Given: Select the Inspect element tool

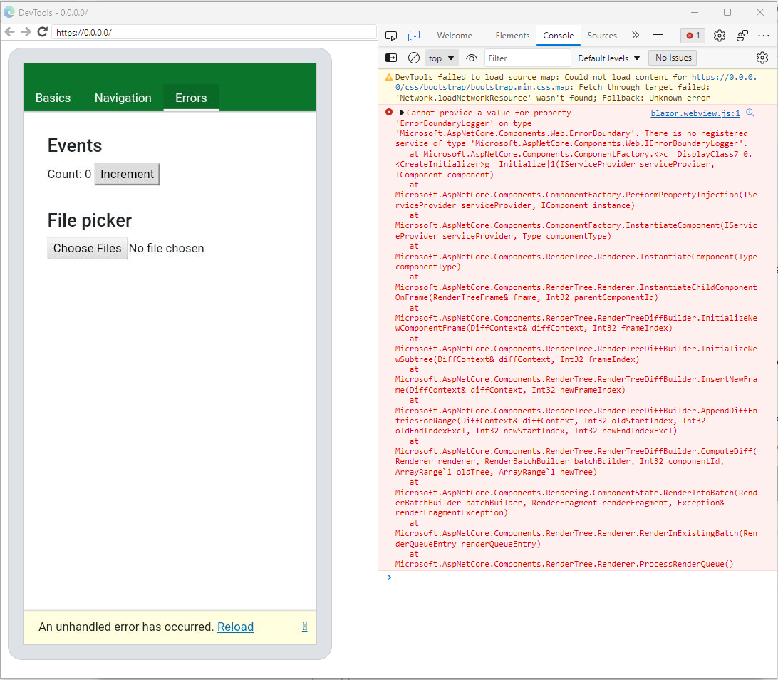Looking at the screenshot, I should pyautogui.click(x=391, y=35).
